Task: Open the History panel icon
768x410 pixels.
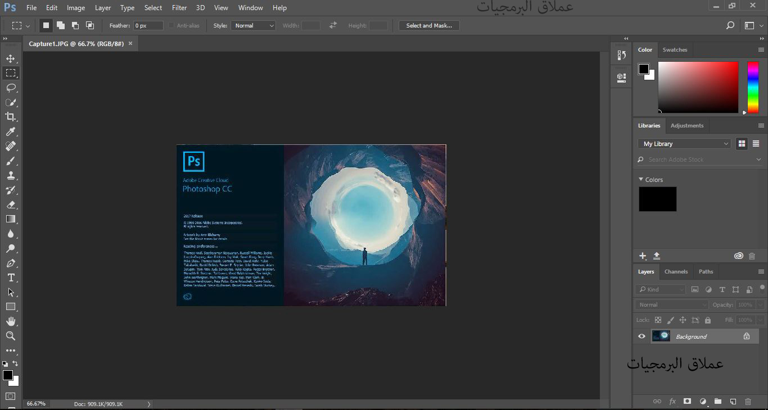Action: 621,55
